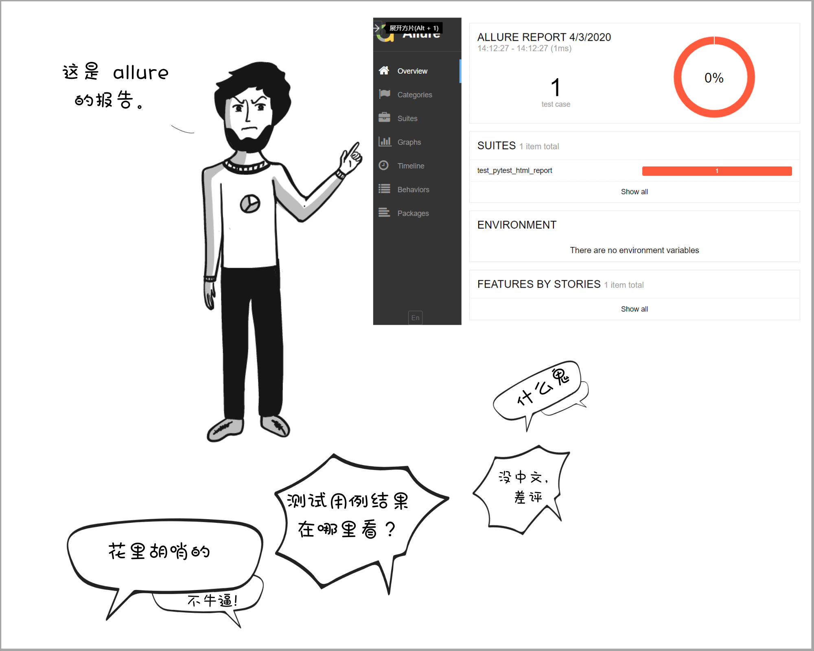Click the SUITES widget heading
Viewport: 814px width, 651px height.
click(496, 146)
